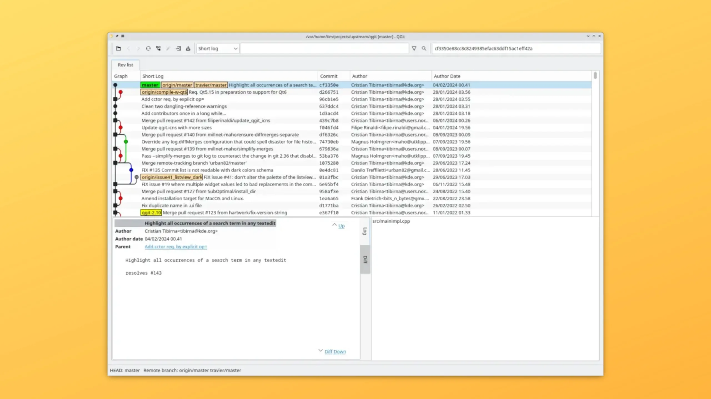Click the pin icon in the title bar
The width and height of the screenshot is (711, 399).
click(117, 36)
